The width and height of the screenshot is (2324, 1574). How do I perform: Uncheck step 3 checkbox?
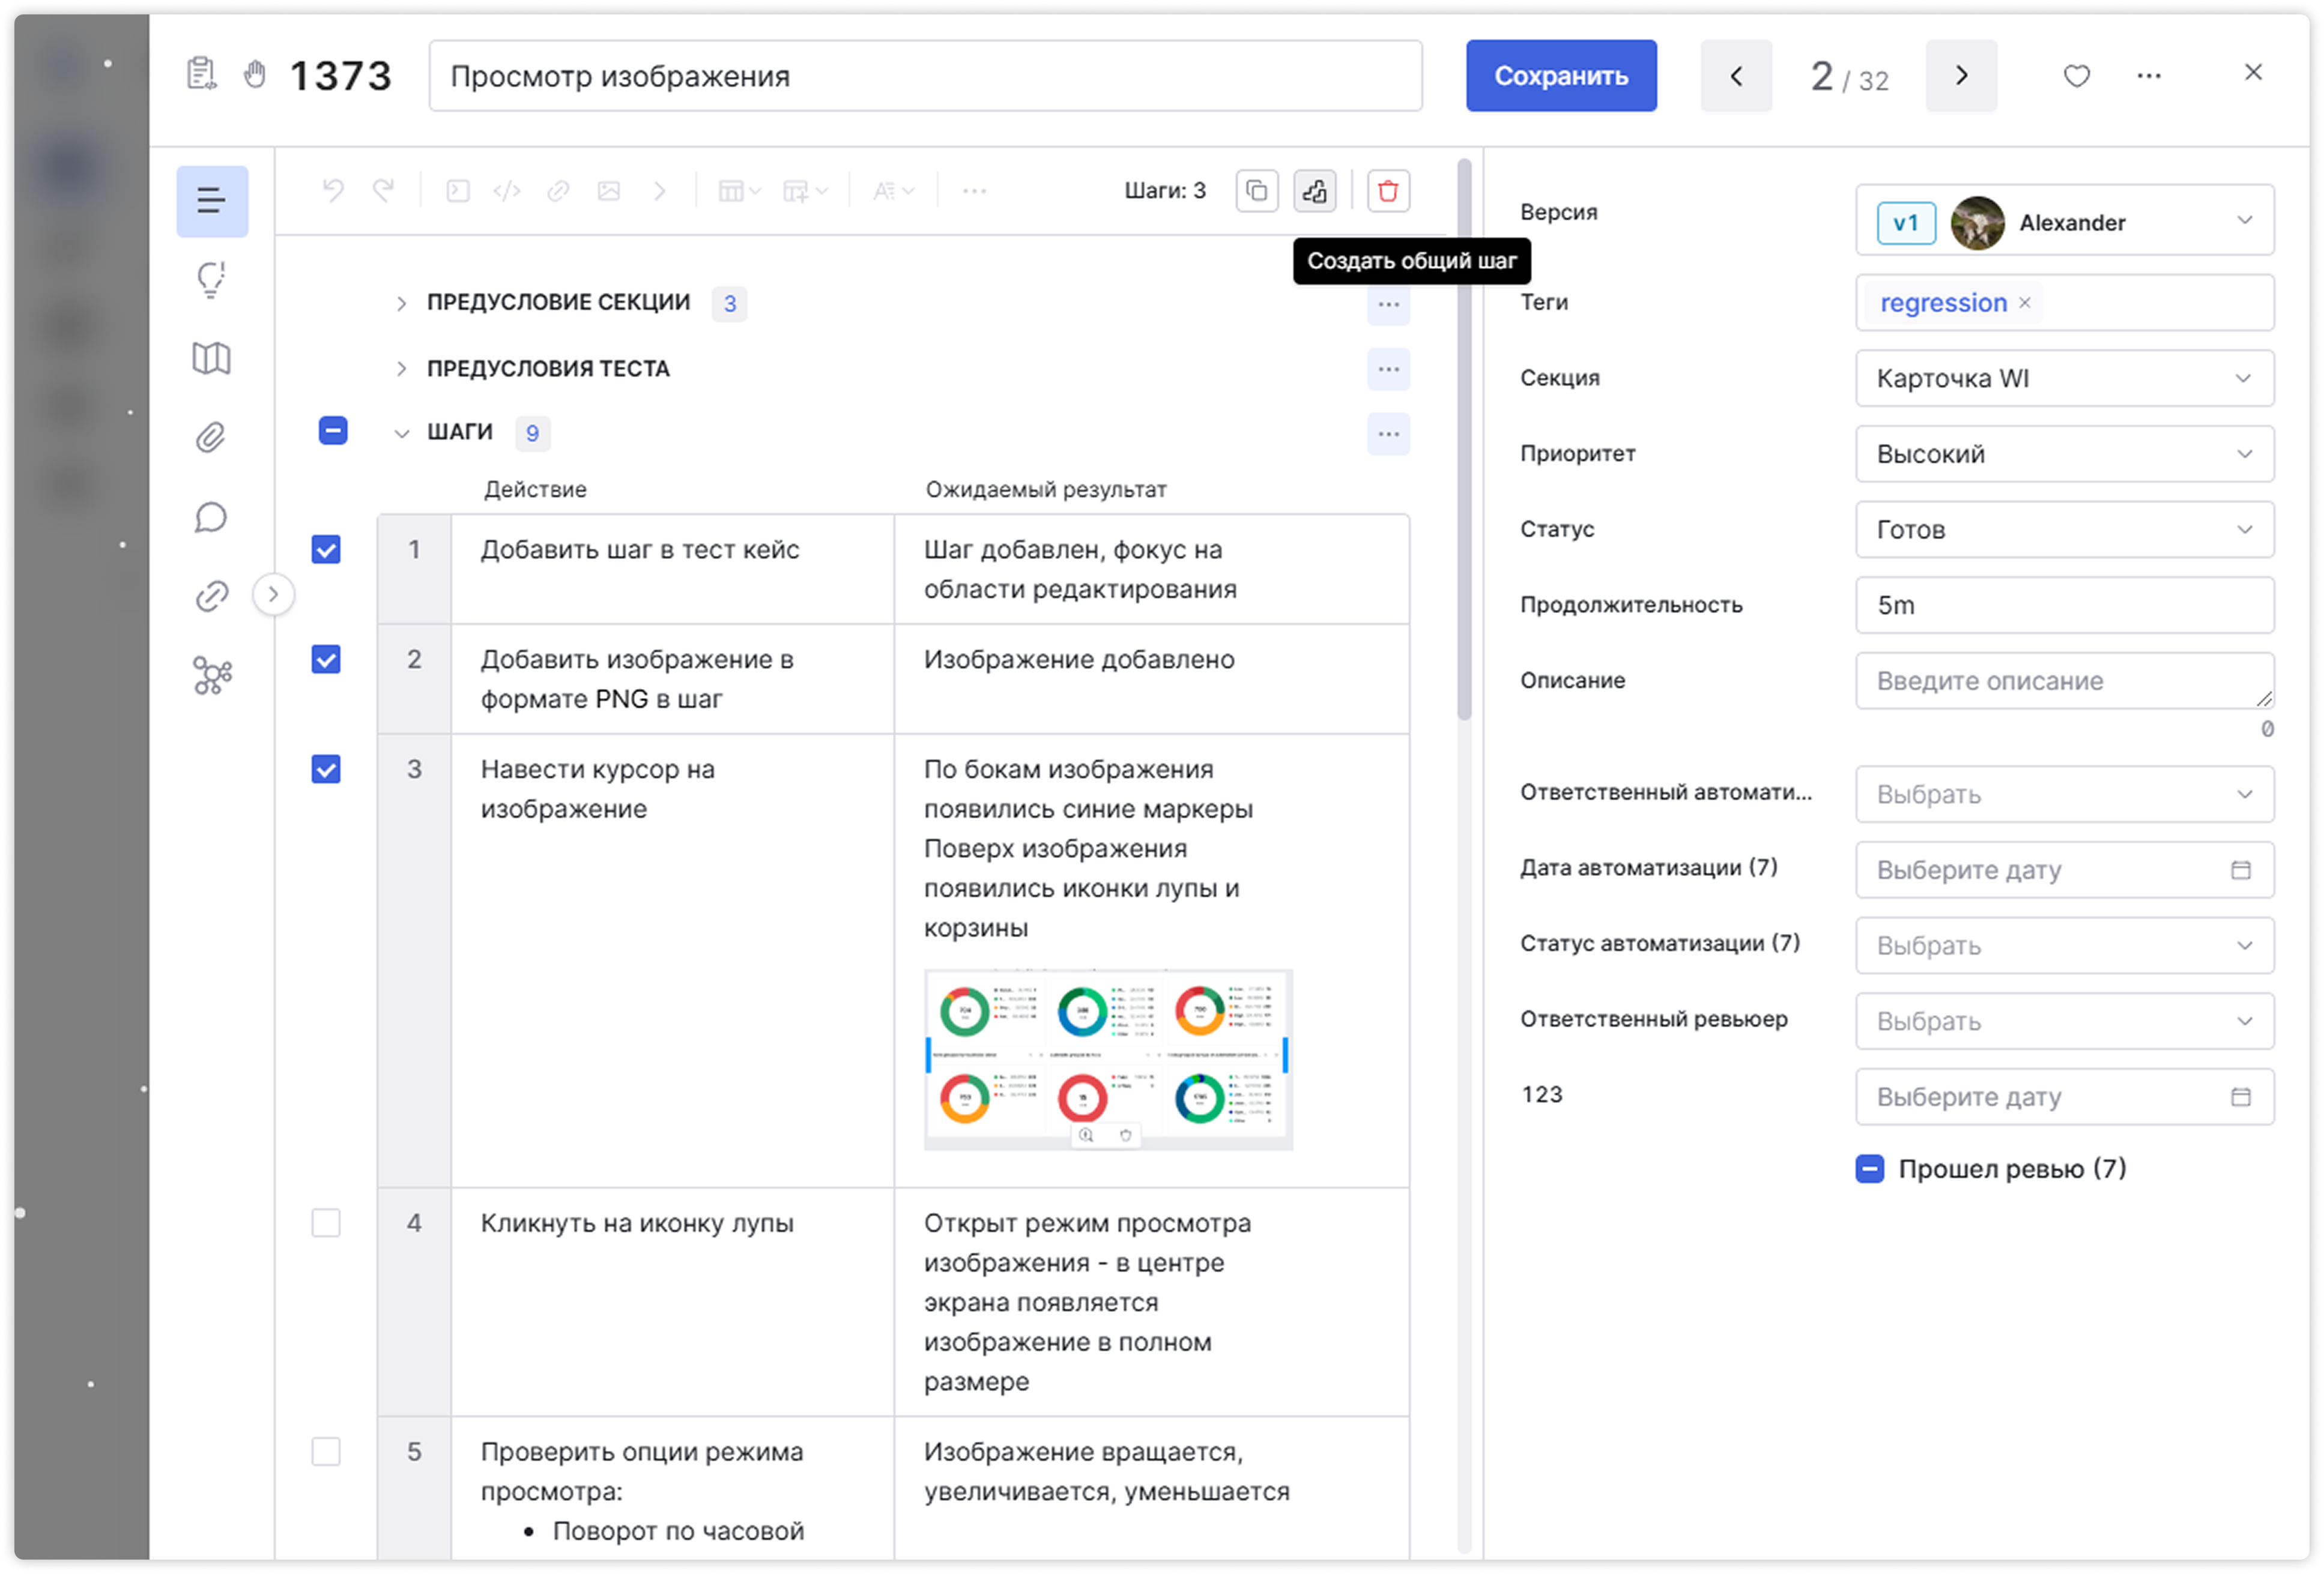coord(326,770)
